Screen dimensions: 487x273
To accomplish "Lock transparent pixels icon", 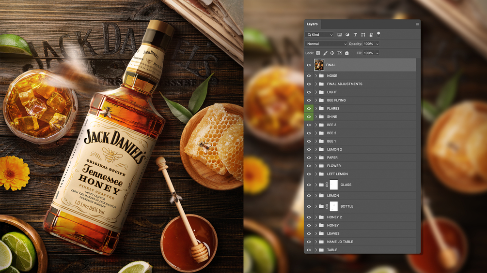I will click(x=318, y=53).
